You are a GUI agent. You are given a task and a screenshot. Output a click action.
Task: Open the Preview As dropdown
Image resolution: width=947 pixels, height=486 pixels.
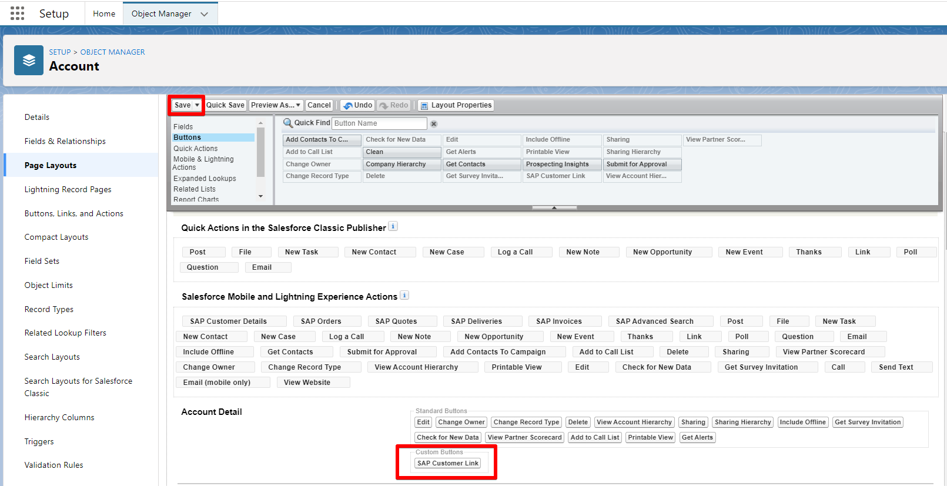click(x=276, y=105)
